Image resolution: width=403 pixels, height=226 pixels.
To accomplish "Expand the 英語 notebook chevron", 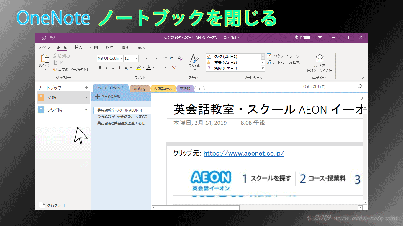I will 86,97.
